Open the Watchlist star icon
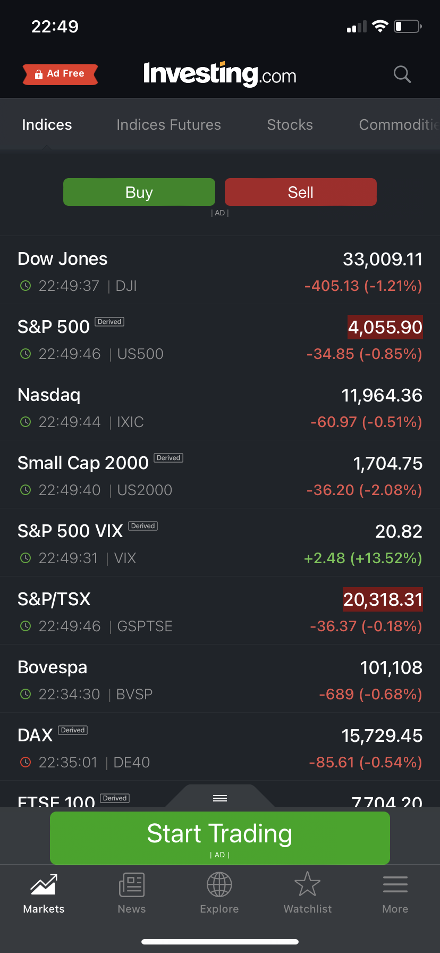The image size is (440, 953). [x=307, y=885]
